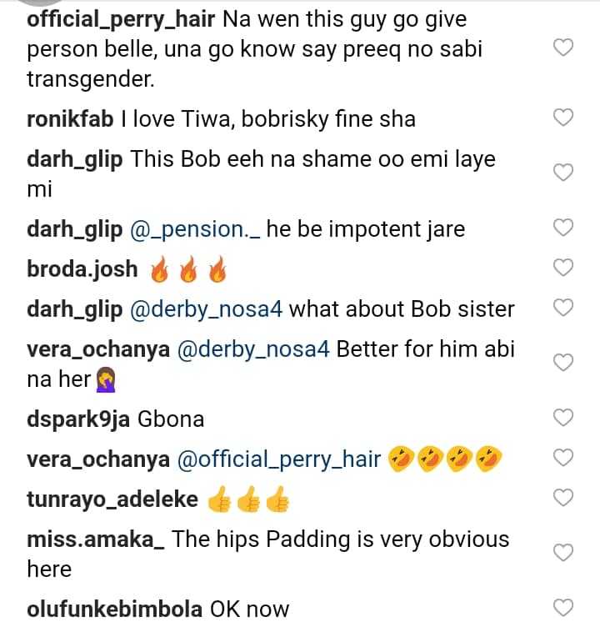Like official_perry_hair's comment with the heart
The width and height of the screenshot is (600, 627).
coord(563,48)
